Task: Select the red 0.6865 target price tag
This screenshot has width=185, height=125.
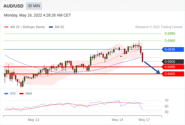Action: 173,74
